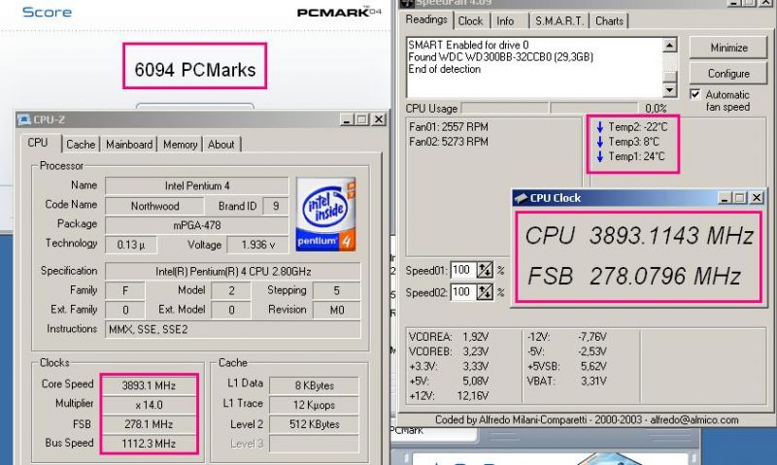Screen dimensions: 777x465
Task: Click the CPU Usage progress bar
Action: pos(550,108)
